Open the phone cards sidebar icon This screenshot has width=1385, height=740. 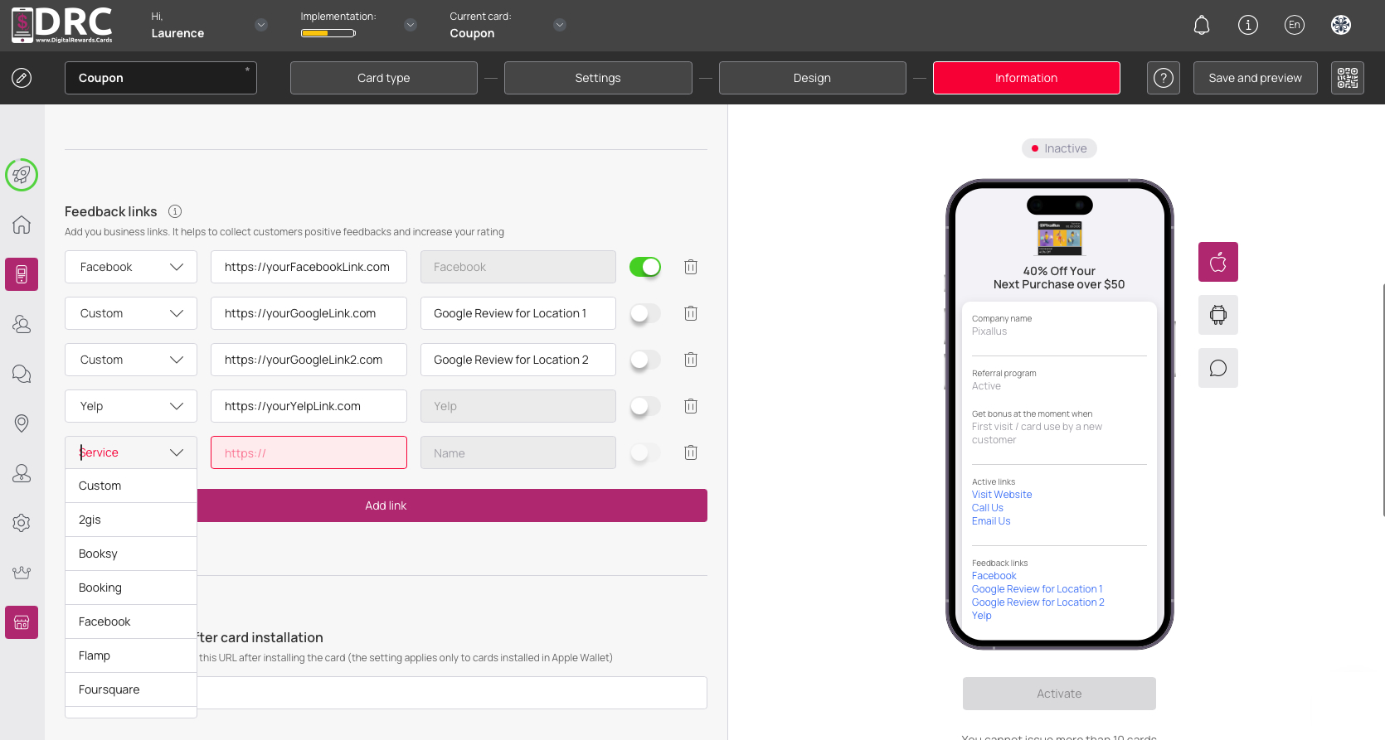tap(22, 274)
